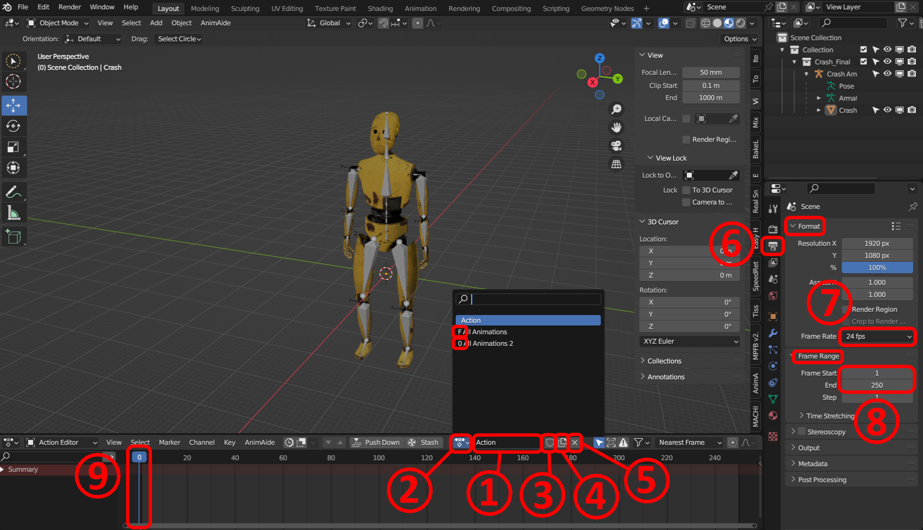Activate the Scale tool

pos(13,147)
